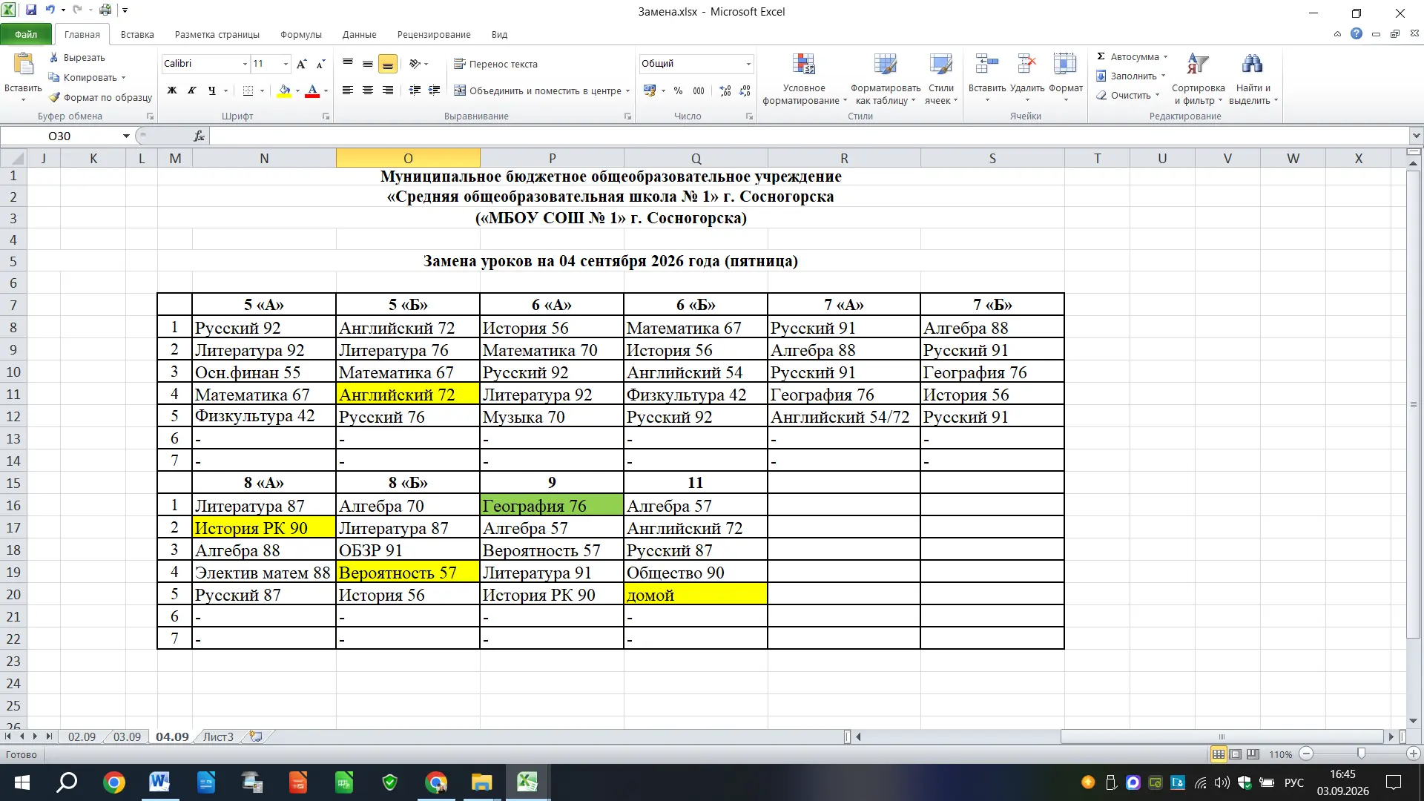Toggle italic (К) formatting

pyautogui.click(x=192, y=90)
